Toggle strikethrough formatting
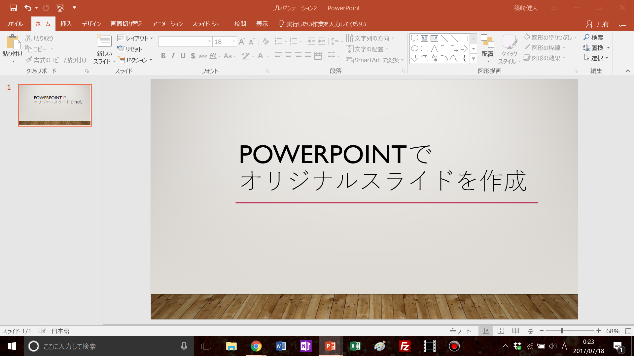Viewport: 634px width, 356px height. coord(203,56)
